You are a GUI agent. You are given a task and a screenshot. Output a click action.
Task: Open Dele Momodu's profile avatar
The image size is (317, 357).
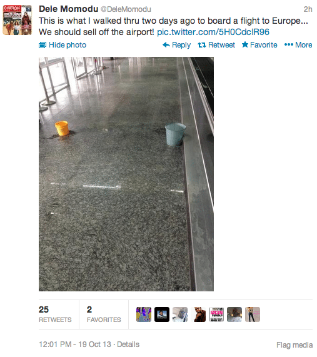pos(17,20)
